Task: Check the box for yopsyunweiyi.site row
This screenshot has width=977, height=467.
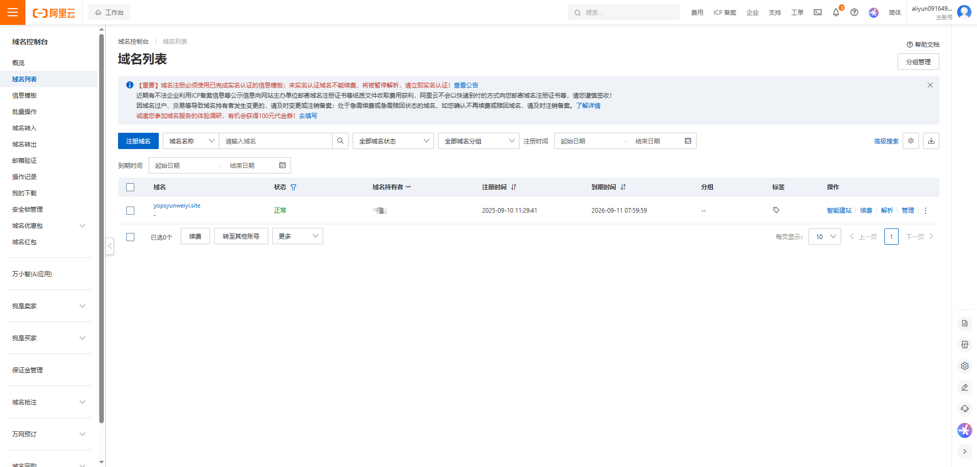Action: [130, 211]
